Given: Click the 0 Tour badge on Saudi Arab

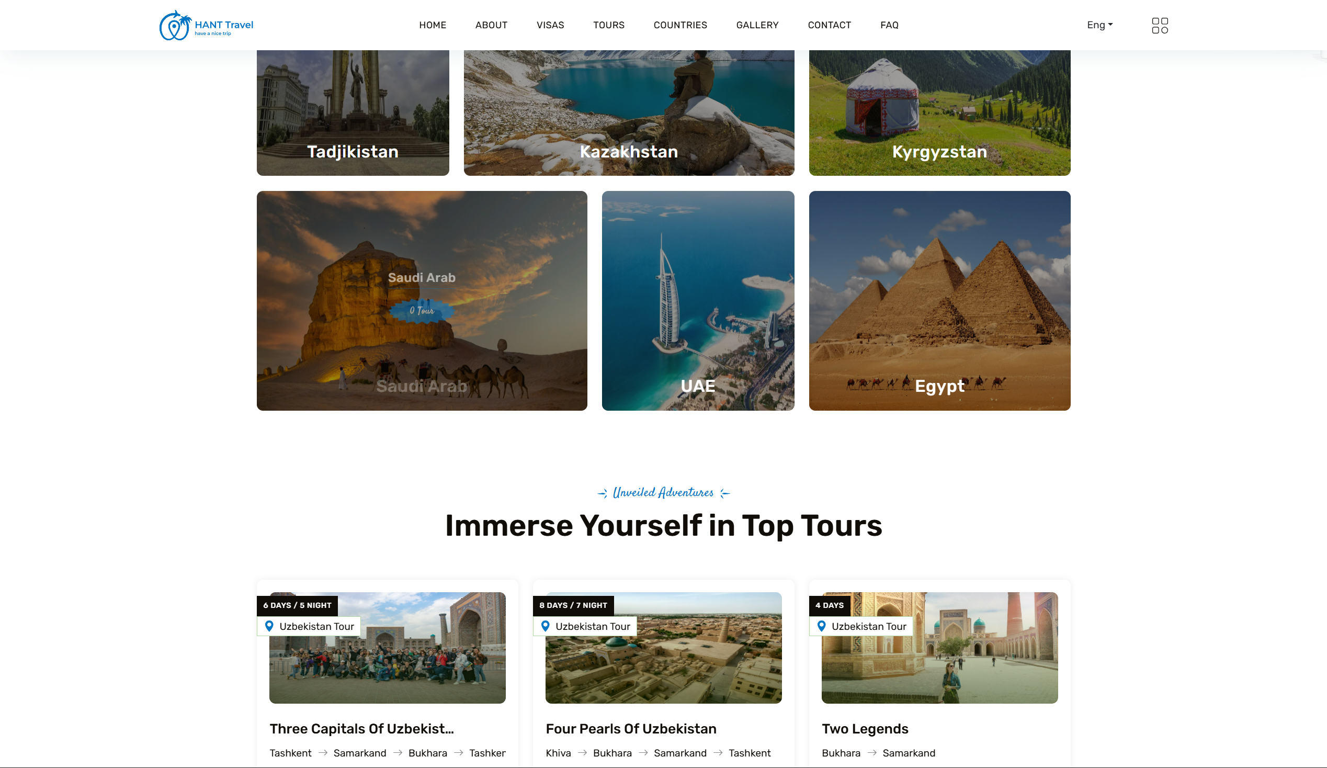Looking at the screenshot, I should click(x=422, y=311).
